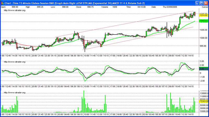The height and width of the screenshot is (117, 209).
Task: Click the green 1010.53 moving average tag
Action: (x=204, y=21)
